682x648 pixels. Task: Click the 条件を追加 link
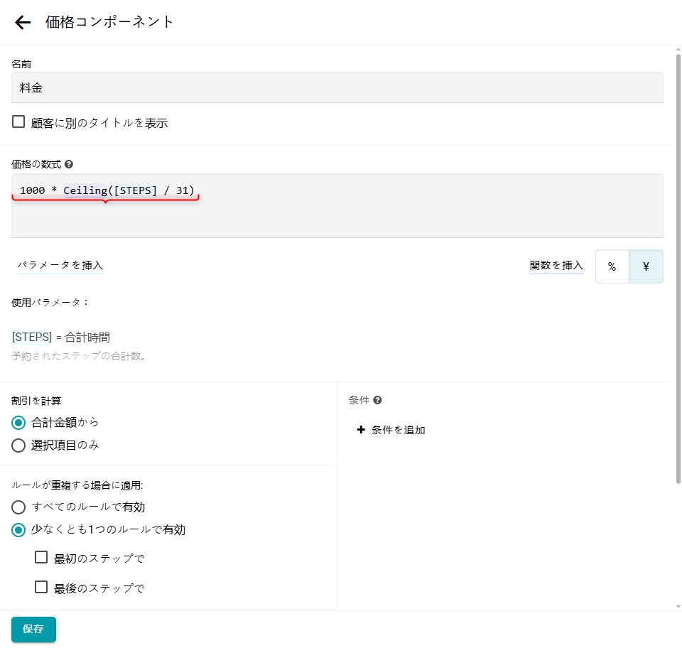(x=398, y=430)
